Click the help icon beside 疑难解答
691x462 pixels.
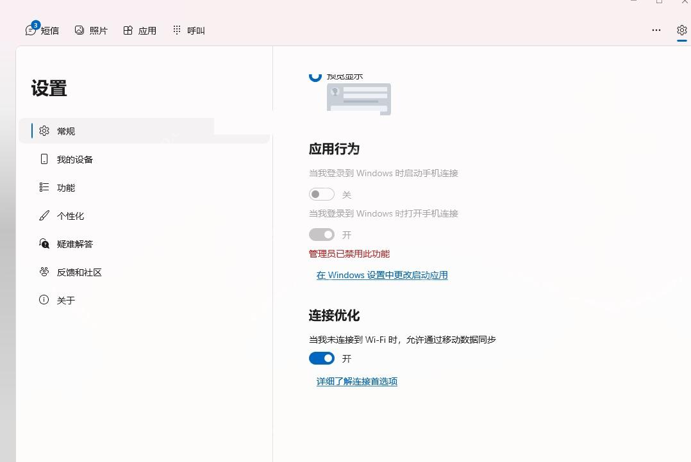point(44,243)
